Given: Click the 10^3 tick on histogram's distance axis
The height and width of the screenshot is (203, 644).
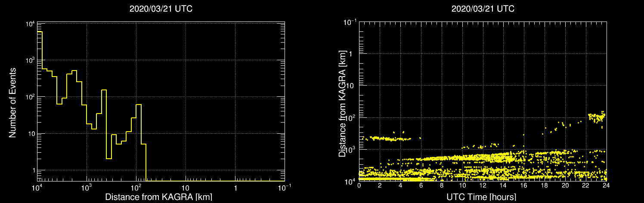Looking at the screenshot, I should (87, 187).
